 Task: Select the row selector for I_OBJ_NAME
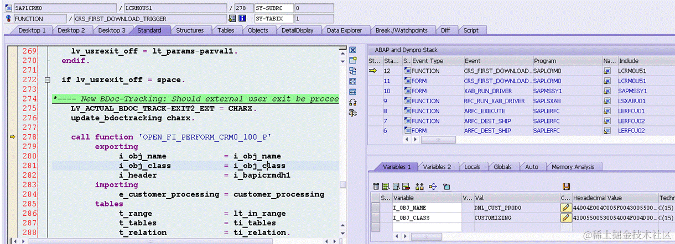376,208
